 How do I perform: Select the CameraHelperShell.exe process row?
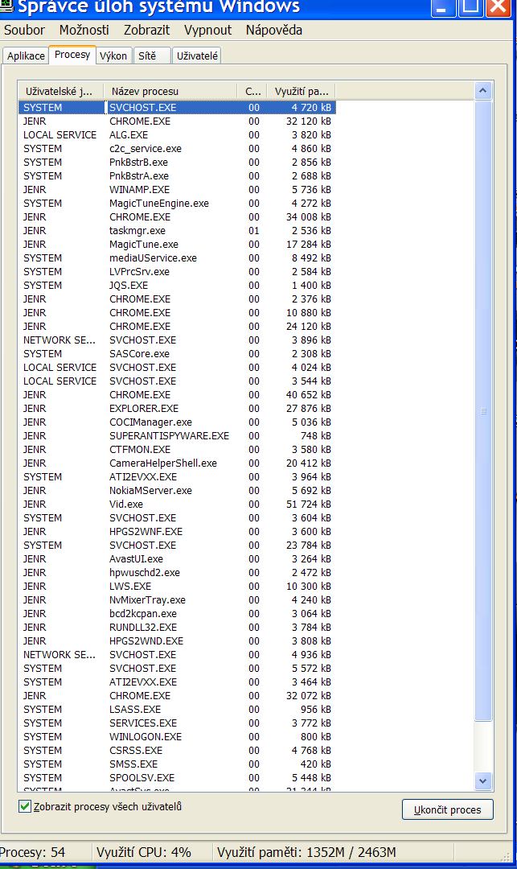[x=177, y=463]
